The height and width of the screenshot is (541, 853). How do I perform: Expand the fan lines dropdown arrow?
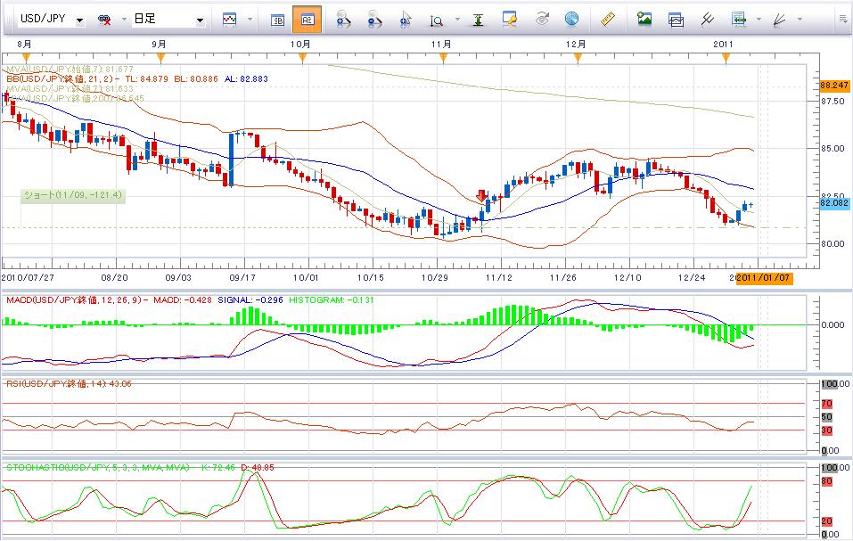(x=800, y=20)
